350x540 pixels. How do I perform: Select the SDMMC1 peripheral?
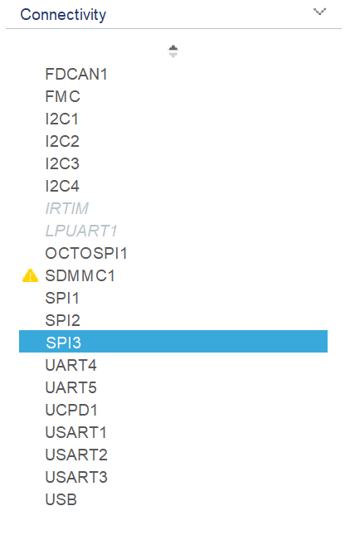click(80, 275)
